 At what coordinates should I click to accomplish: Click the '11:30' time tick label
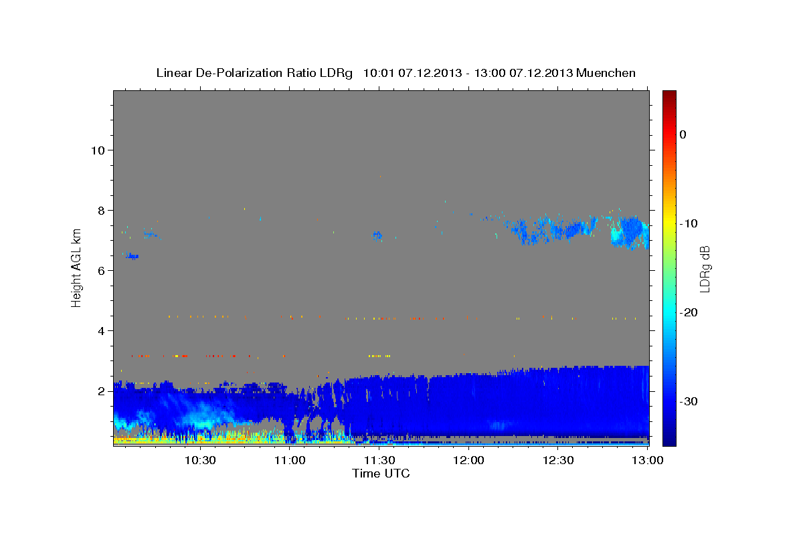coord(379,460)
